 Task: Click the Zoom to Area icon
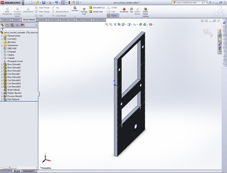point(111,24)
